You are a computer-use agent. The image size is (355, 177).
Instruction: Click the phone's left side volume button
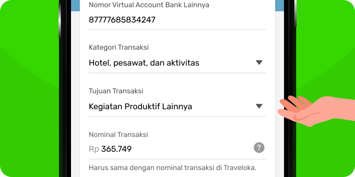[60, 20]
